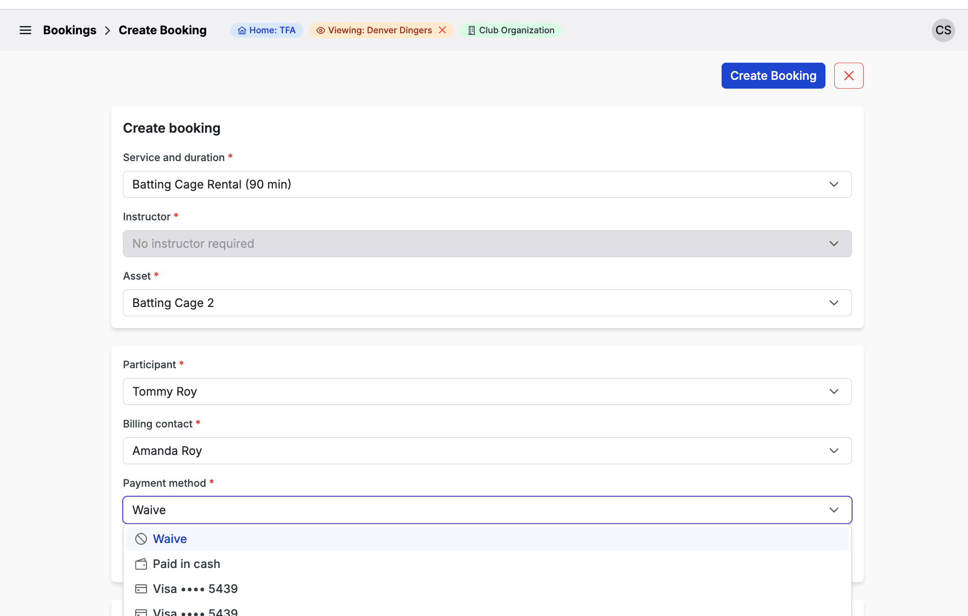Remove the Denver Dingers viewing filter
The image size is (968, 616).
(x=442, y=30)
